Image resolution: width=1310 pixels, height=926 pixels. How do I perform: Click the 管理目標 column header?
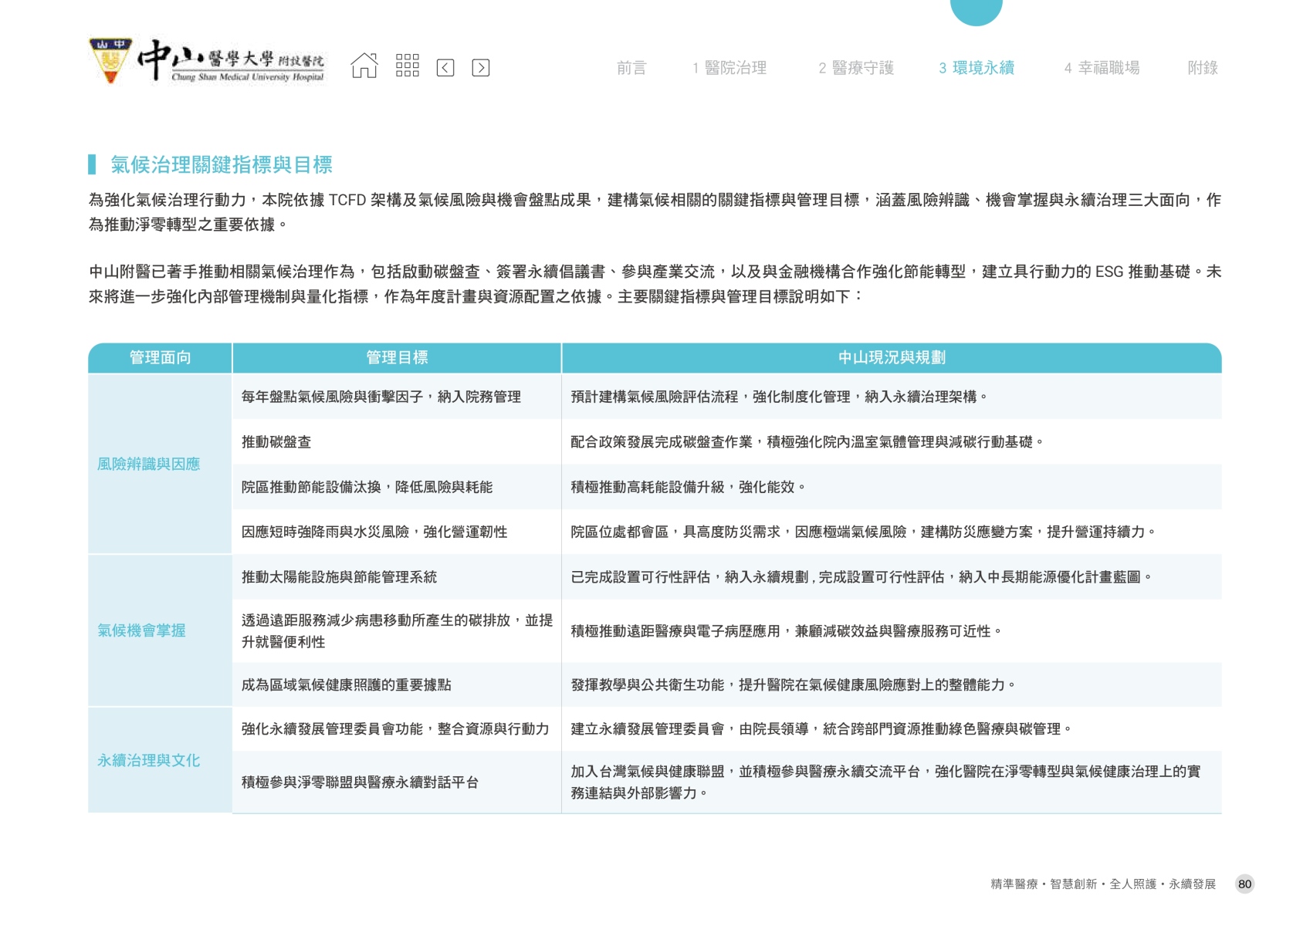click(397, 357)
